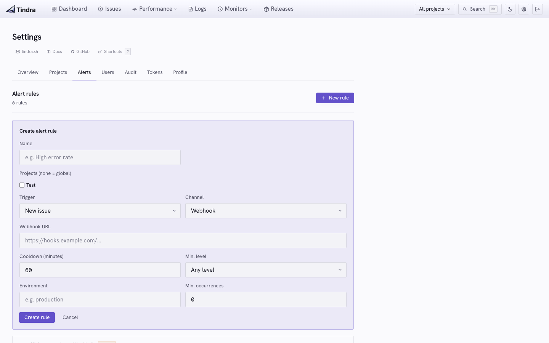Click the '6 rules' count text
Viewport: 549px width, 343px height.
click(x=20, y=103)
